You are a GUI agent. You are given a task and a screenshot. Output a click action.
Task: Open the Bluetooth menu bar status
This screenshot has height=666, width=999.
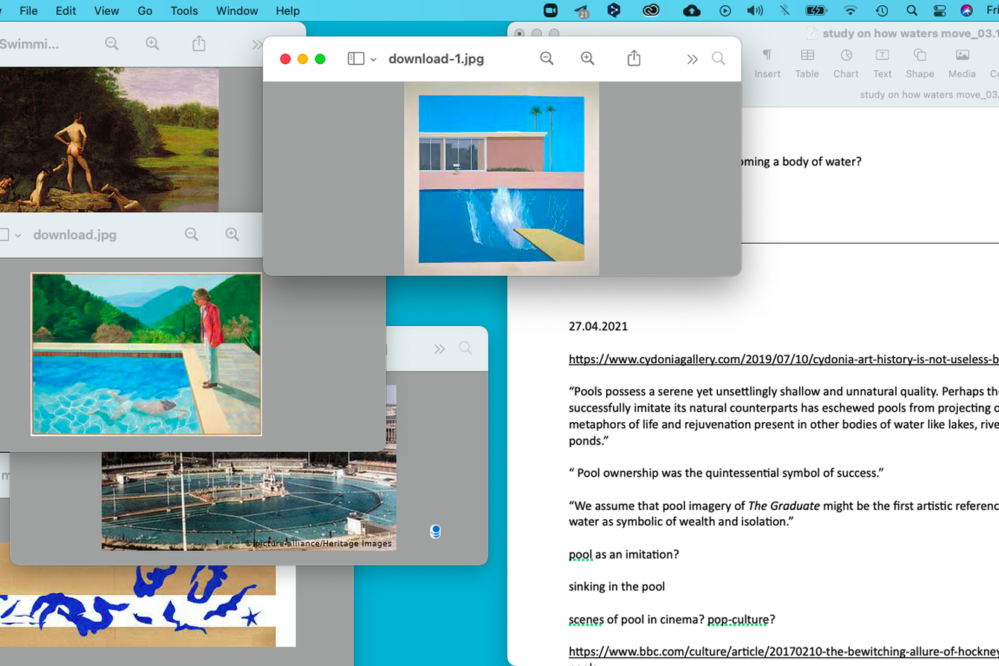click(x=784, y=10)
